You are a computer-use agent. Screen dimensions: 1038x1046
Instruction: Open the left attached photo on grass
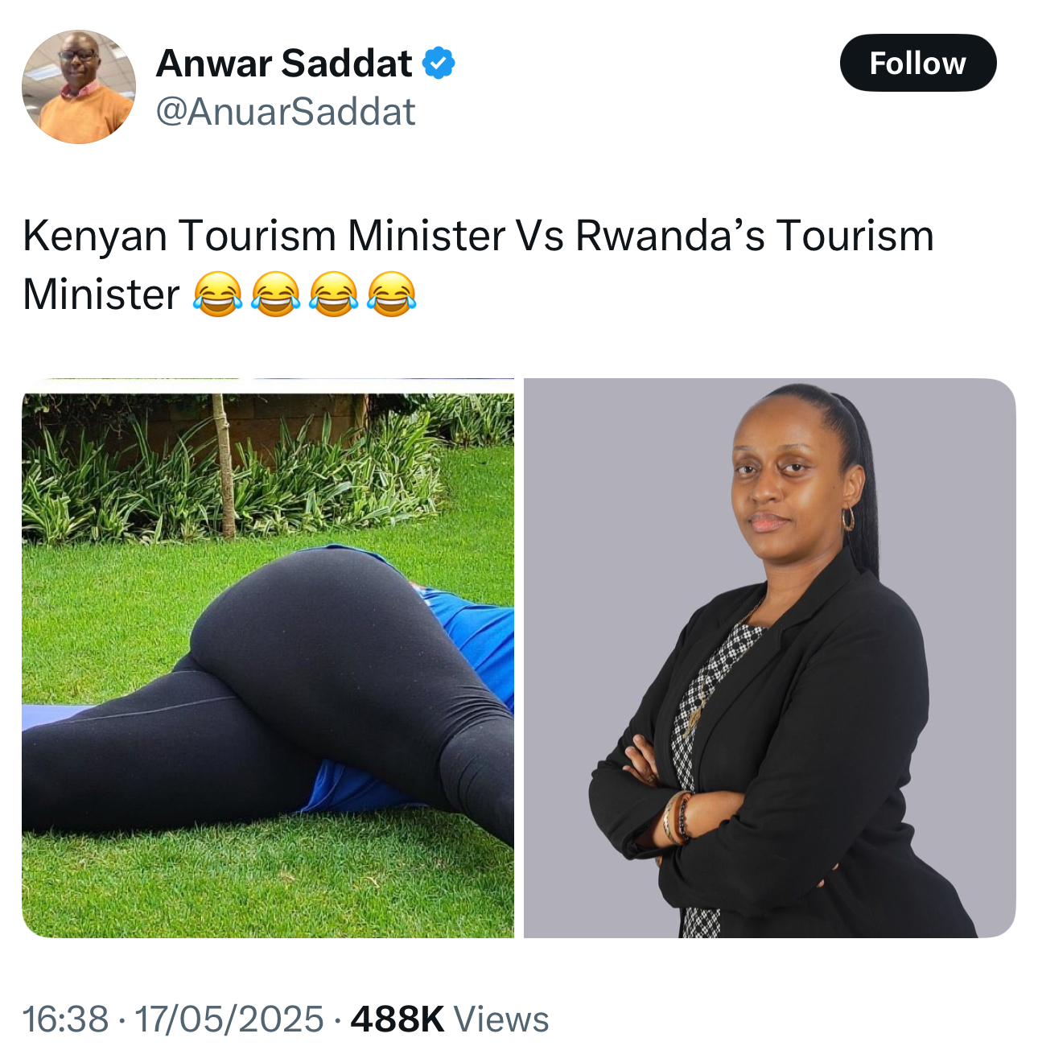coord(268,658)
